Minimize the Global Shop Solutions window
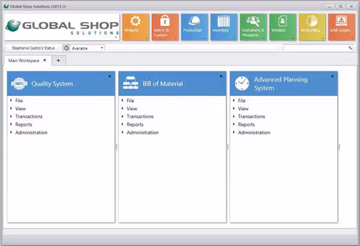 [329, 7]
